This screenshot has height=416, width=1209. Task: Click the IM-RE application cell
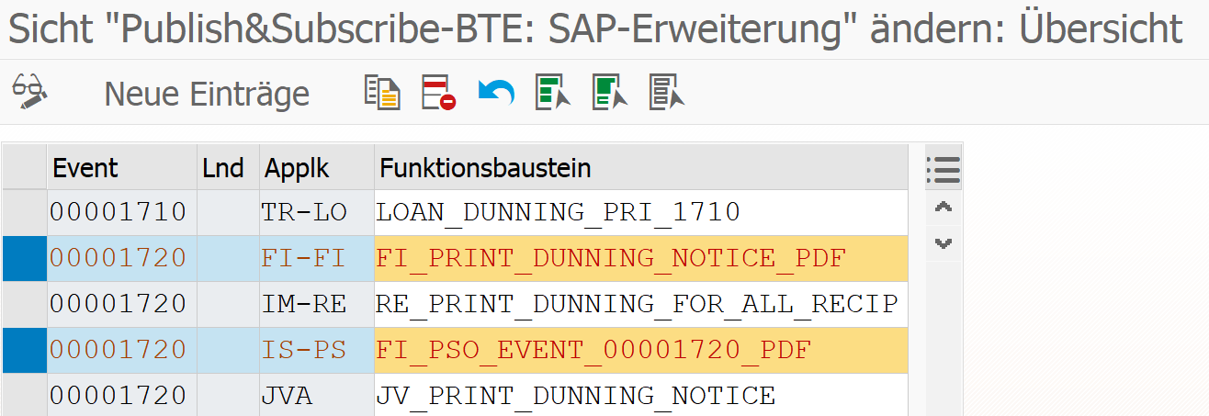click(x=317, y=304)
